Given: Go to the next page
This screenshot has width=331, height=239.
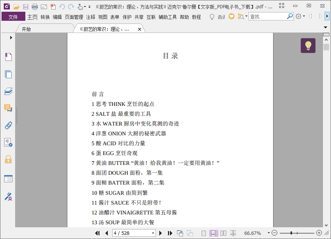Looking at the screenshot, I should [160, 233].
